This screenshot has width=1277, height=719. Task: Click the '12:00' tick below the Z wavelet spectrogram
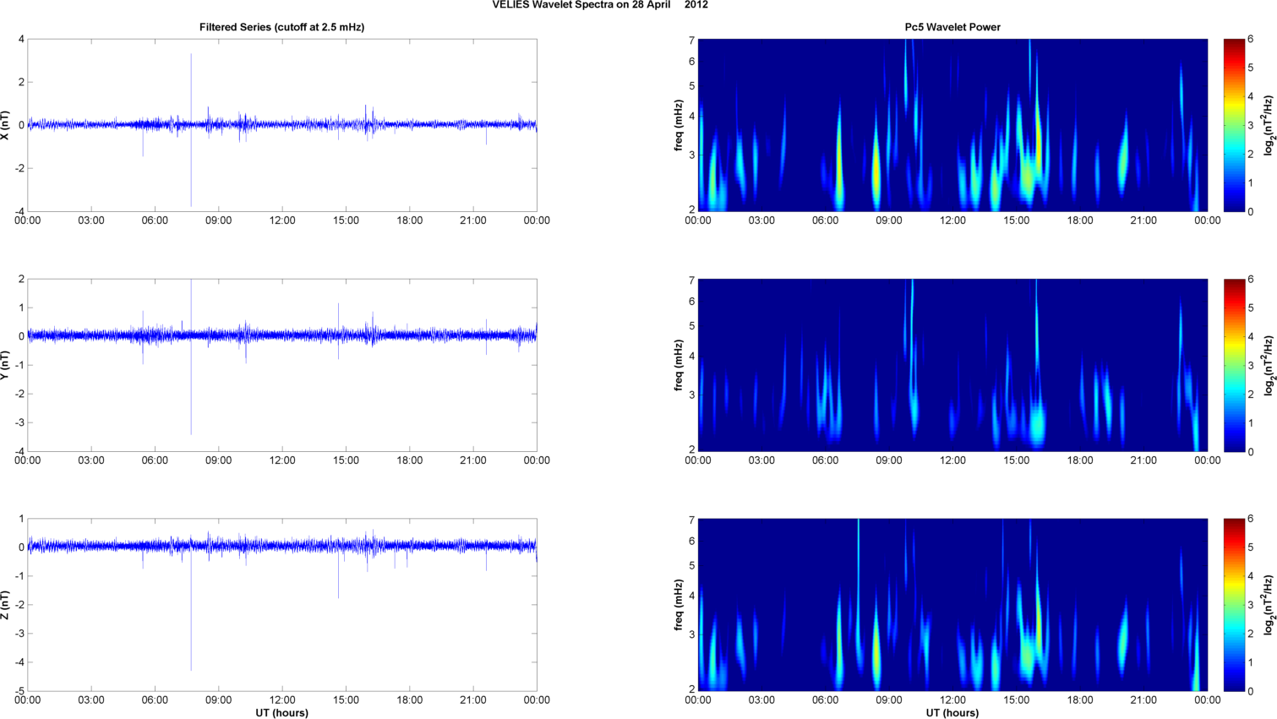[952, 700]
